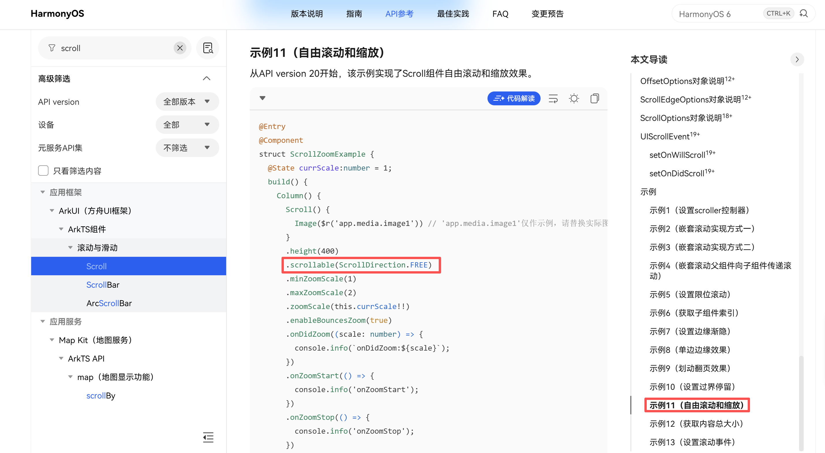Viewport: 825px width, 453px height.
Task: Jump to 示例 heading in outline
Action: coord(648,192)
